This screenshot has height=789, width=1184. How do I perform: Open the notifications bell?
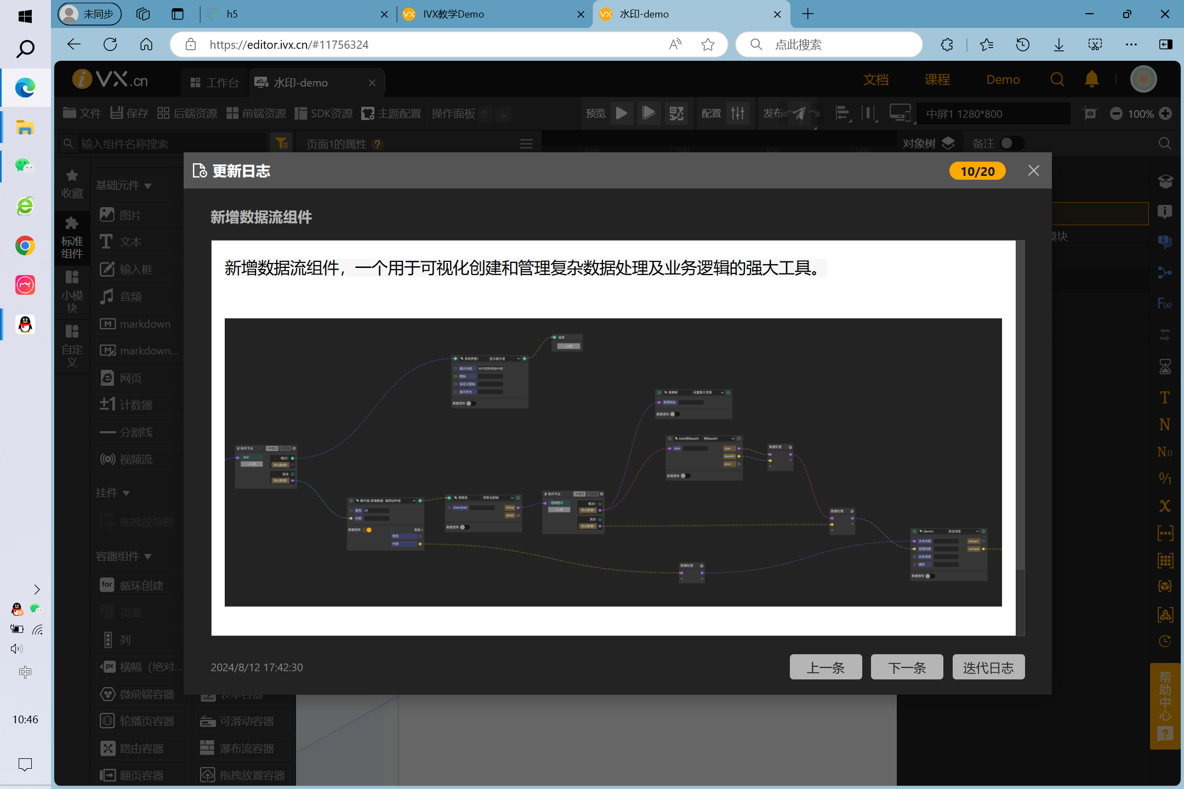pos(1091,80)
